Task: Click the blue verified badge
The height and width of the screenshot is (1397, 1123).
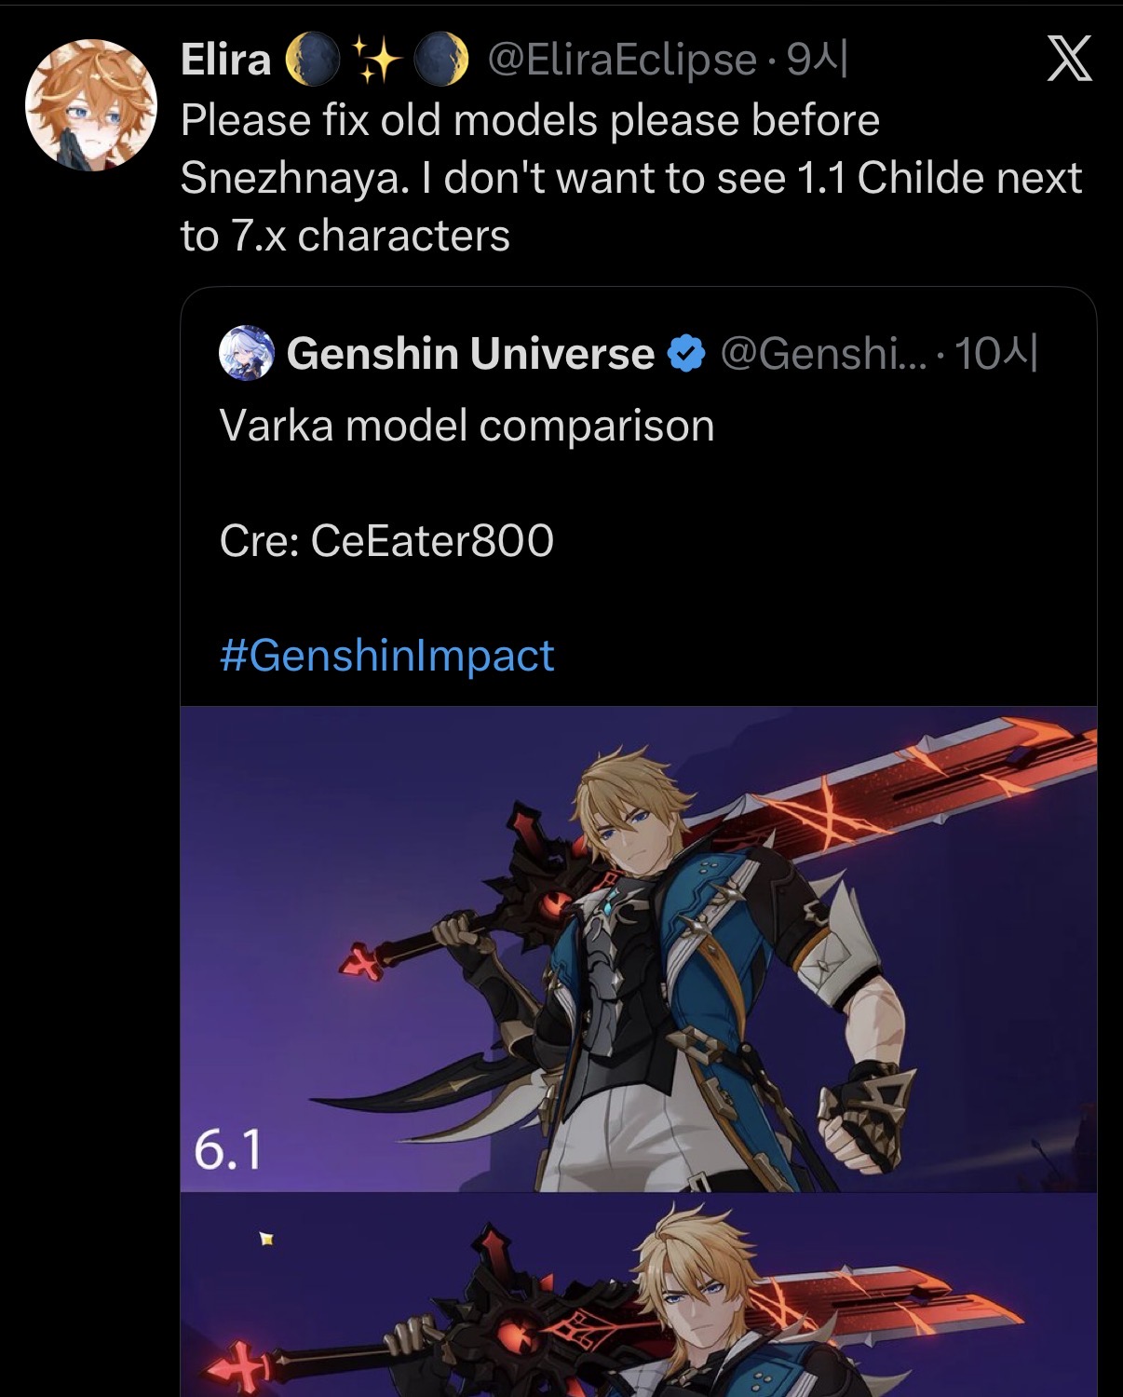Action: tap(687, 354)
